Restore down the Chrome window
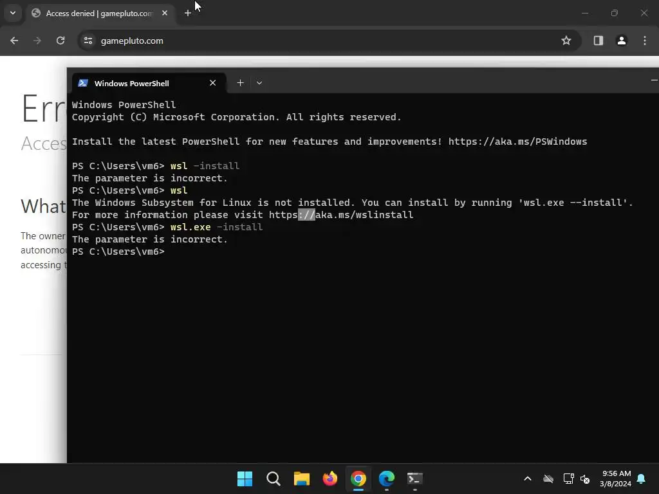The image size is (659, 494). 615,13
